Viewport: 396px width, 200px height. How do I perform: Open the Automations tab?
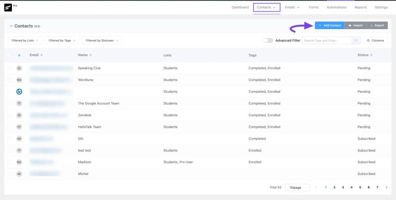(337, 7)
